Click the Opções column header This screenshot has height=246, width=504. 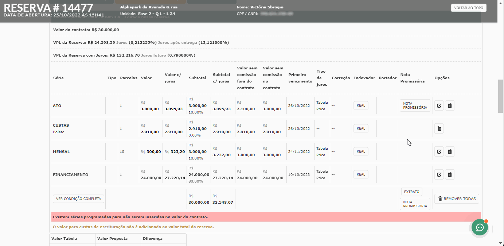(442, 78)
